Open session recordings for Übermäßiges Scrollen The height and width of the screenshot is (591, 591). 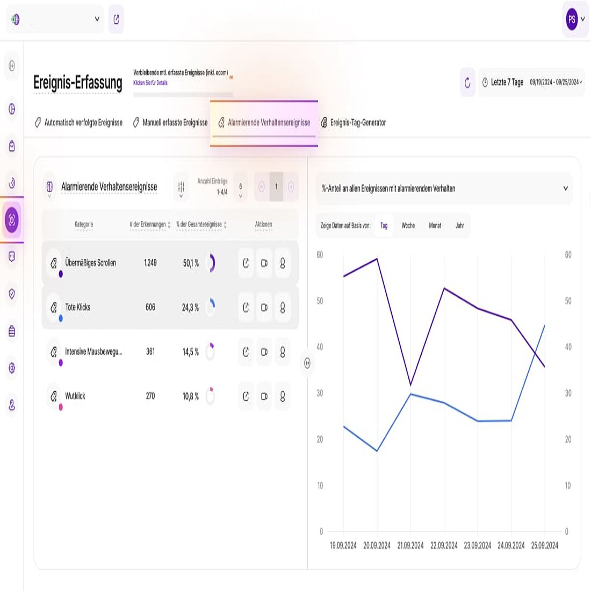[264, 263]
